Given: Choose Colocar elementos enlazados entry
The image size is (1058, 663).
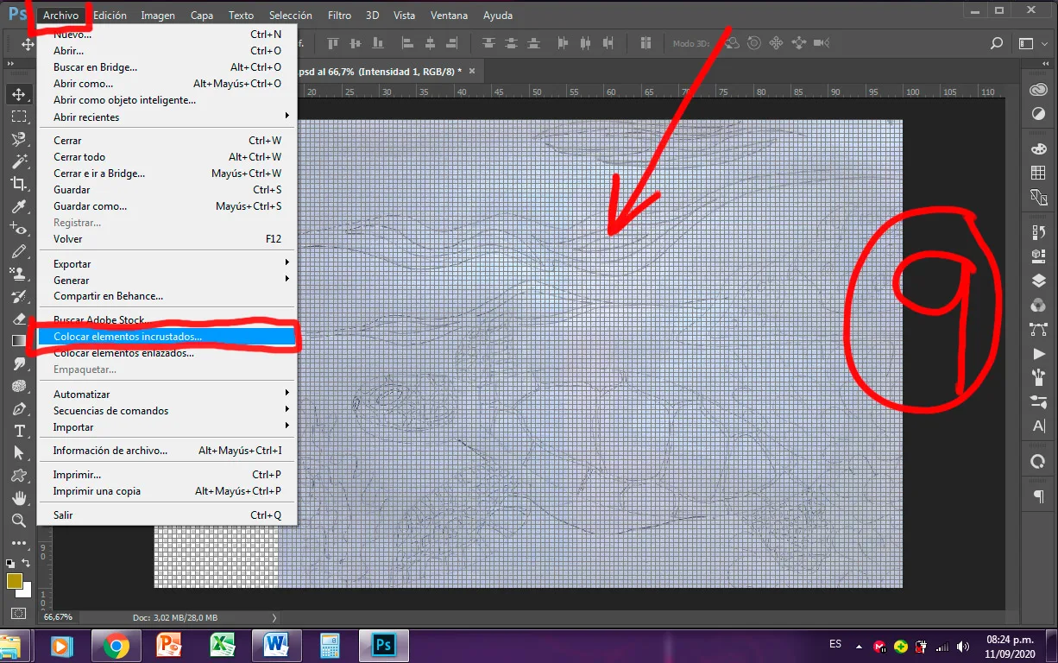Looking at the screenshot, I should tap(167, 353).
